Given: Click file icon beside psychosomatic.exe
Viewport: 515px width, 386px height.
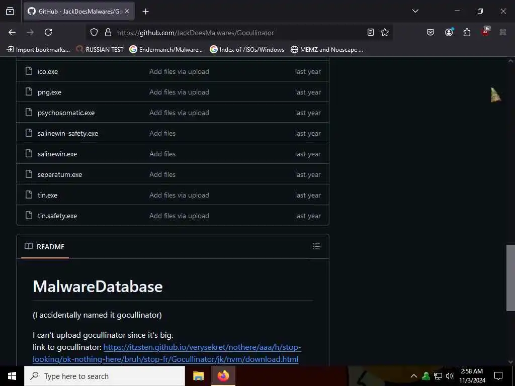Looking at the screenshot, I should point(29,112).
